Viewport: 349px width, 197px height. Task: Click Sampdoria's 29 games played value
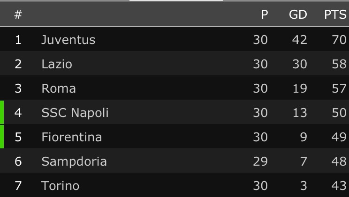coord(260,161)
